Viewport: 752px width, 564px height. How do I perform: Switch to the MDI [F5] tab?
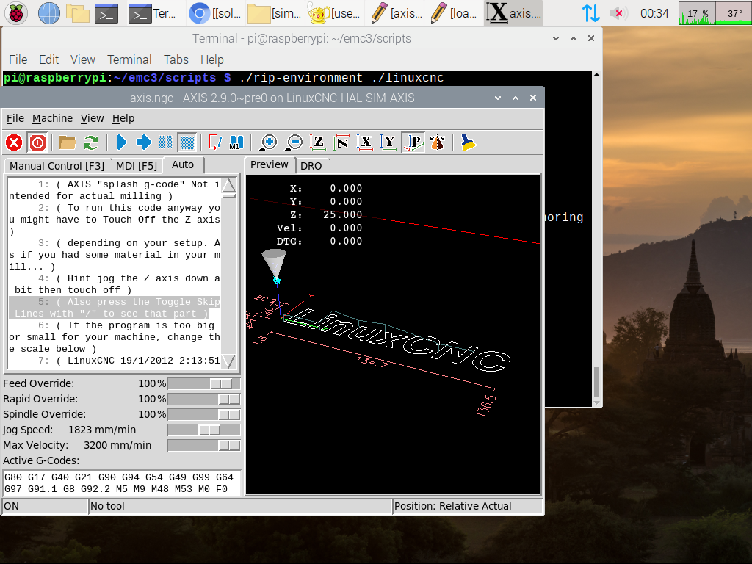click(x=137, y=166)
